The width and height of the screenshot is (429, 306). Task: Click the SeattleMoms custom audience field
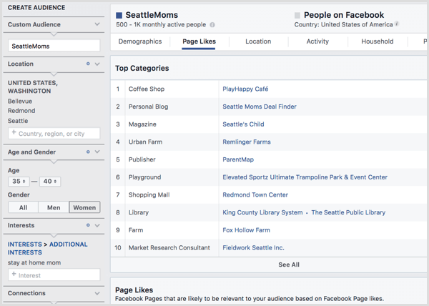click(x=54, y=46)
